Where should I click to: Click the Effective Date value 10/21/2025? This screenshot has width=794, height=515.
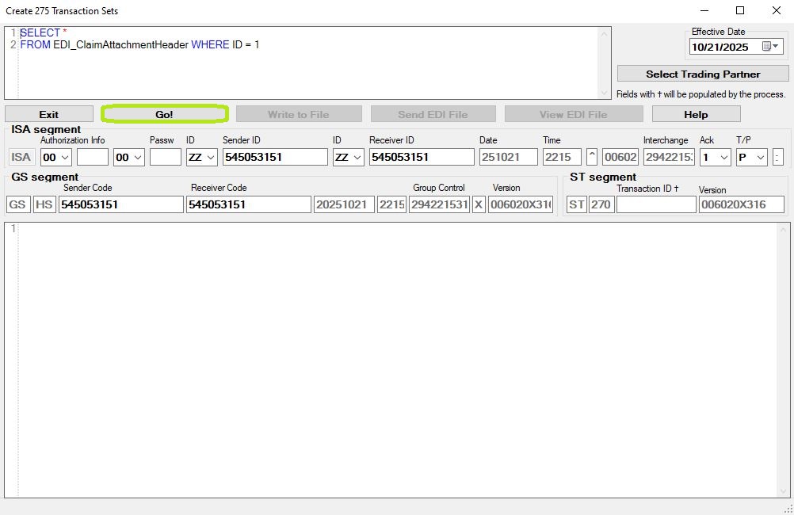coord(720,47)
